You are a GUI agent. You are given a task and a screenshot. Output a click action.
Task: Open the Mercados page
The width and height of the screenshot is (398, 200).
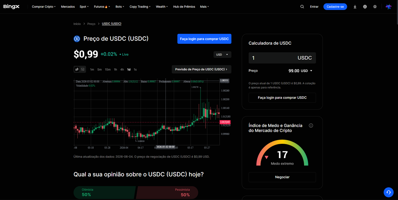(x=68, y=7)
